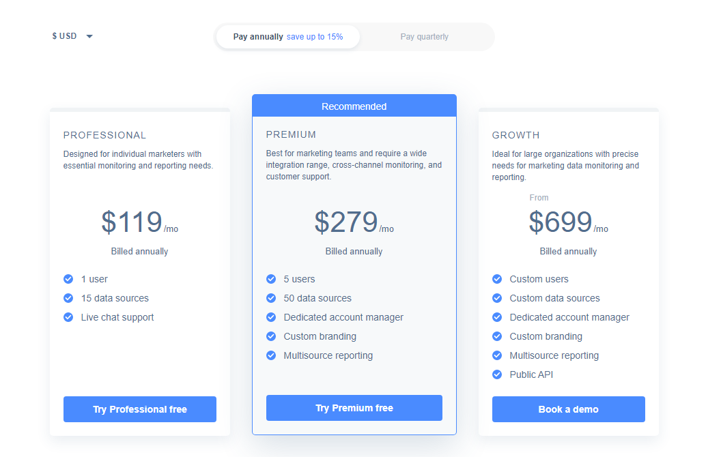The height and width of the screenshot is (457, 721).
Task: Click checkmark icon beside Live chat support
Action: (x=68, y=317)
